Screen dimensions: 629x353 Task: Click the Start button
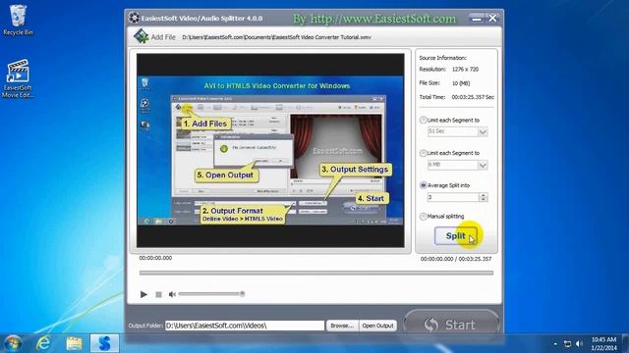click(x=452, y=324)
